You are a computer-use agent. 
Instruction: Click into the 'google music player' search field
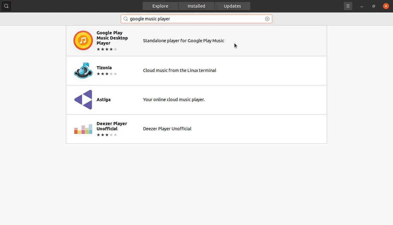(x=196, y=19)
